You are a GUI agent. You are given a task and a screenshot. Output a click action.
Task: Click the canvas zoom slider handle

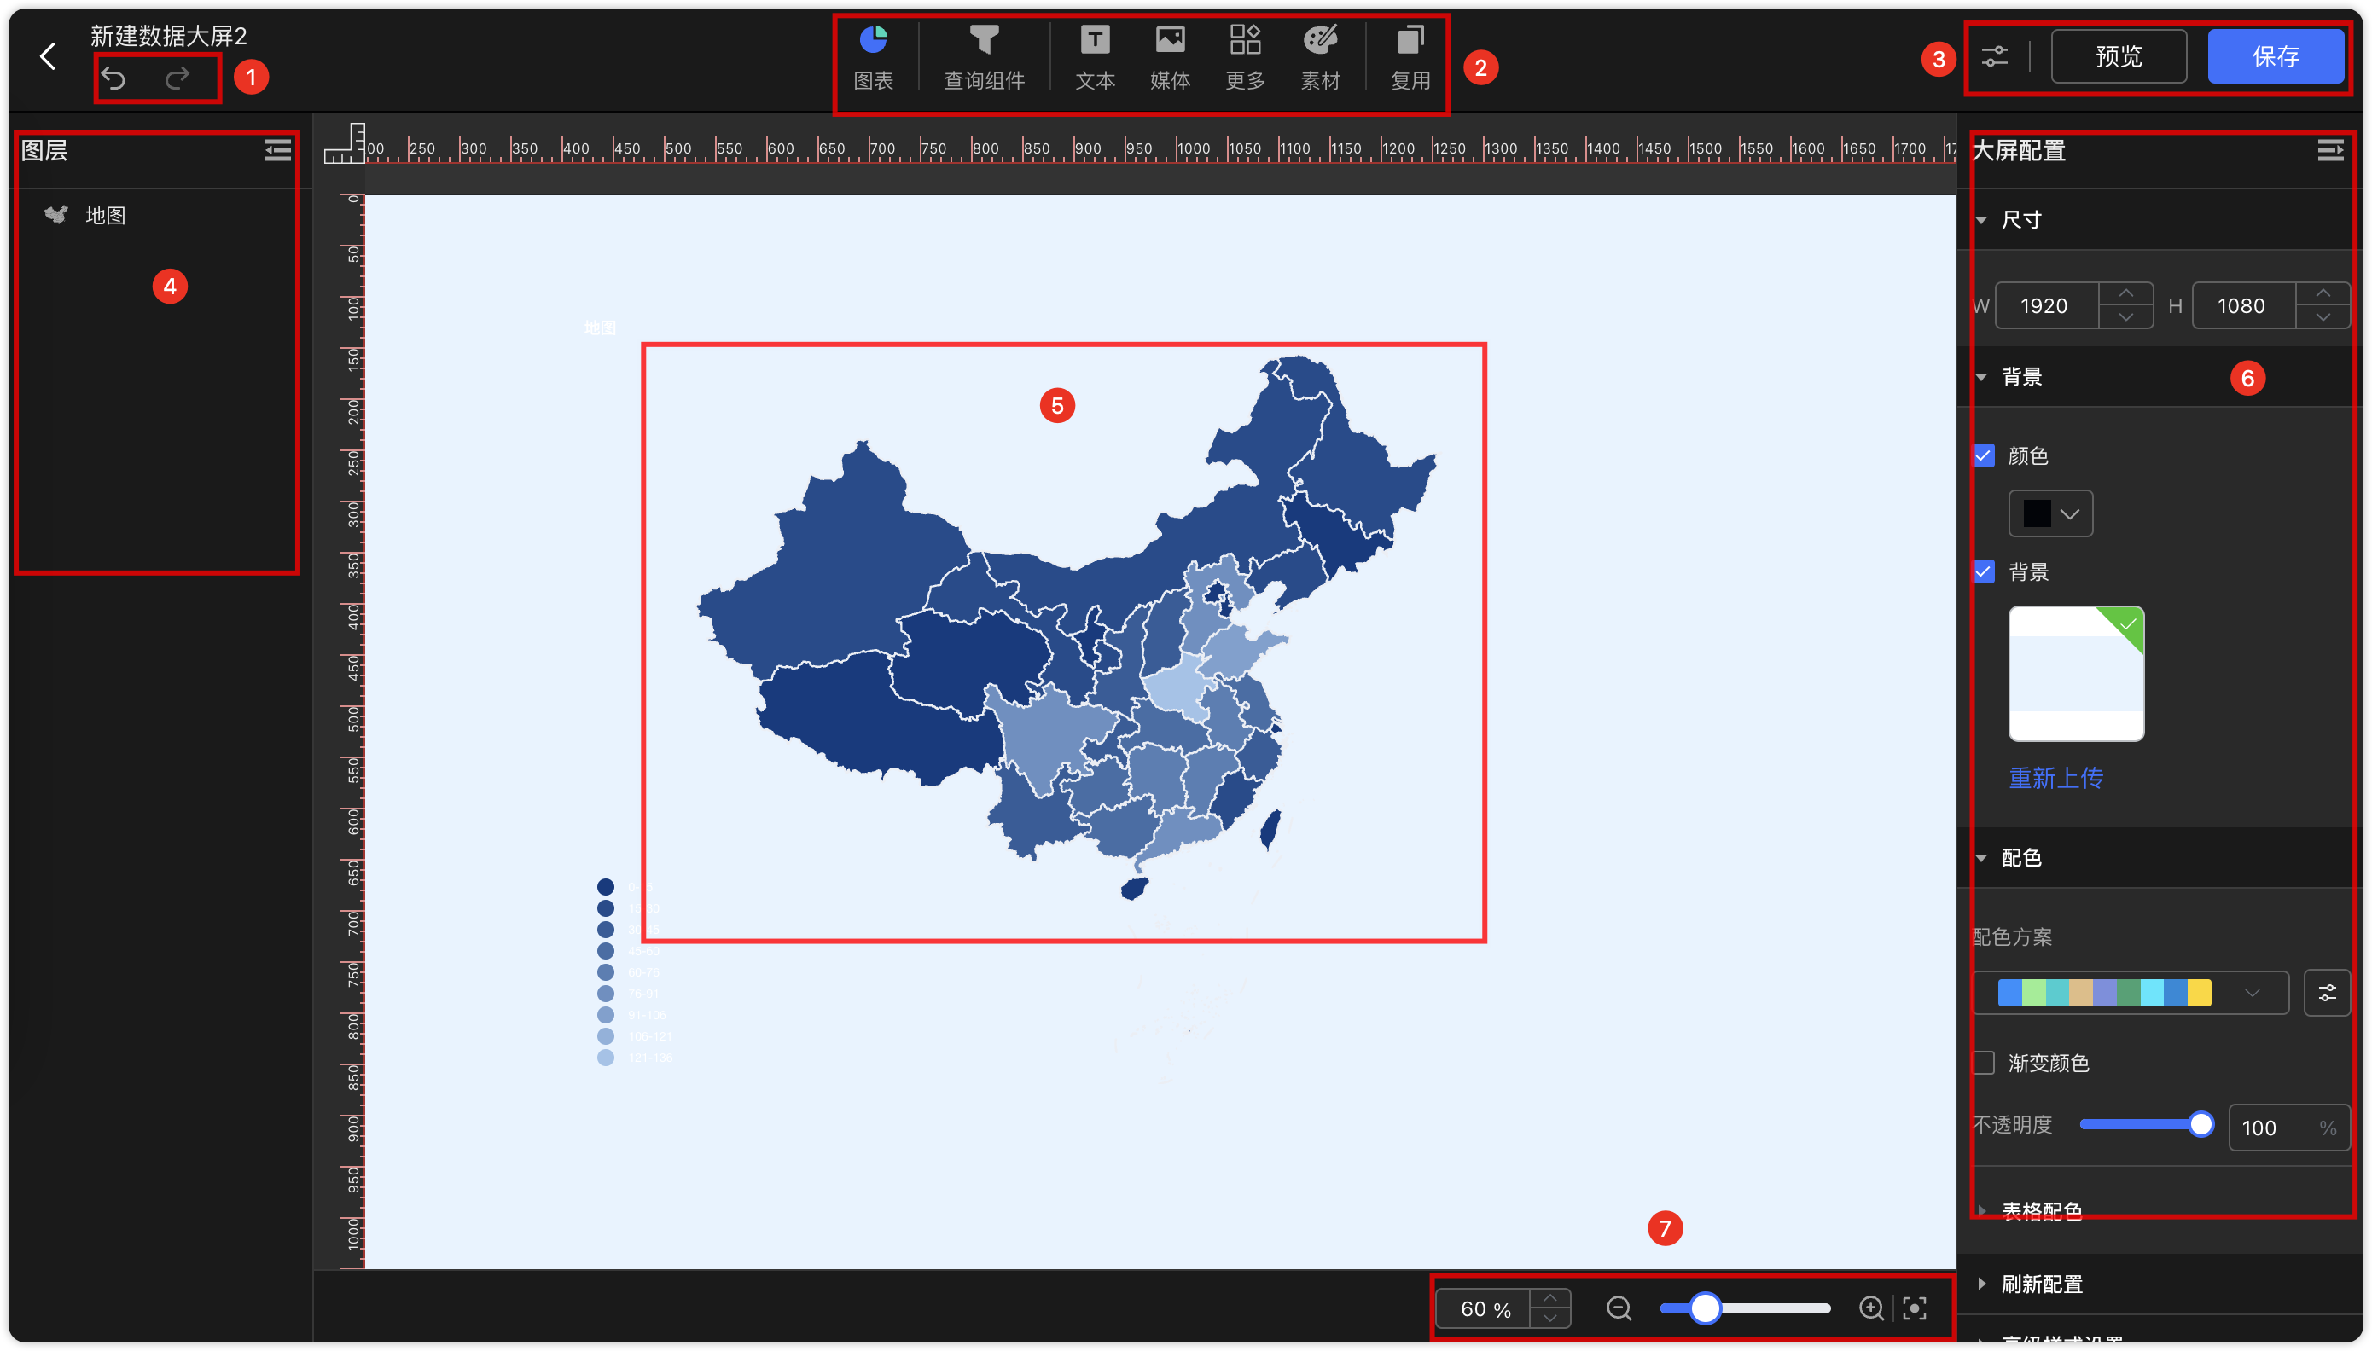tap(1705, 1308)
